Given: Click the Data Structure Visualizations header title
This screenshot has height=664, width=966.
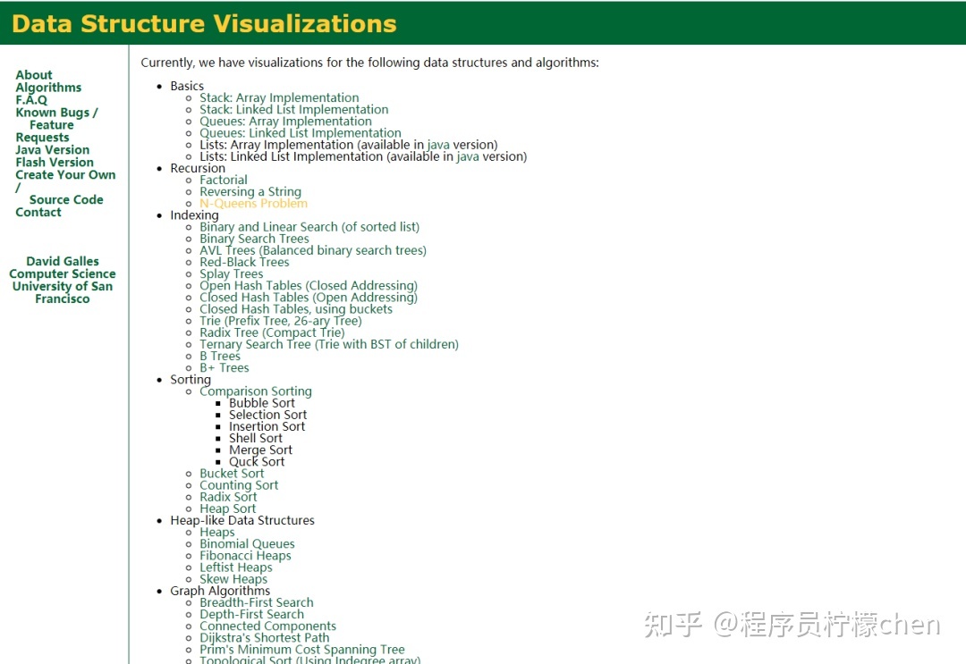Looking at the screenshot, I should [x=204, y=23].
